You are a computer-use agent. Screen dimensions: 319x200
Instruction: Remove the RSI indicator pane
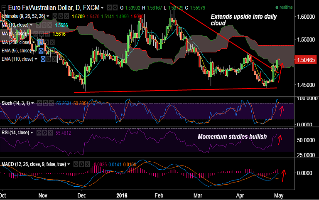(50, 133)
